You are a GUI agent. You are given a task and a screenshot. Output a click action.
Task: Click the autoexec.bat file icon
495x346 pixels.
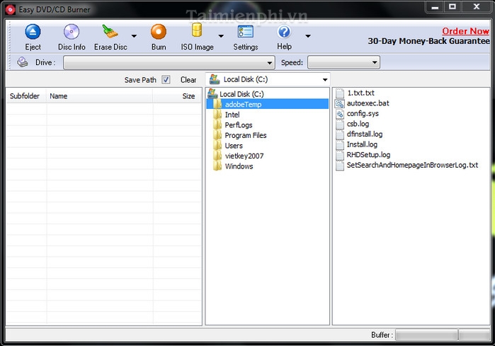(340, 103)
